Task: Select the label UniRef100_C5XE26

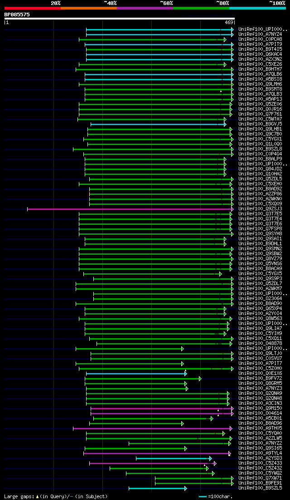Action: click(261, 64)
